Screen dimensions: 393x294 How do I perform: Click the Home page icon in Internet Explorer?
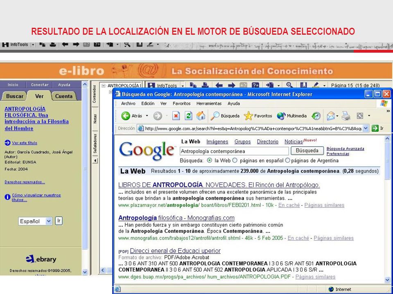pyautogui.click(x=201, y=116)
